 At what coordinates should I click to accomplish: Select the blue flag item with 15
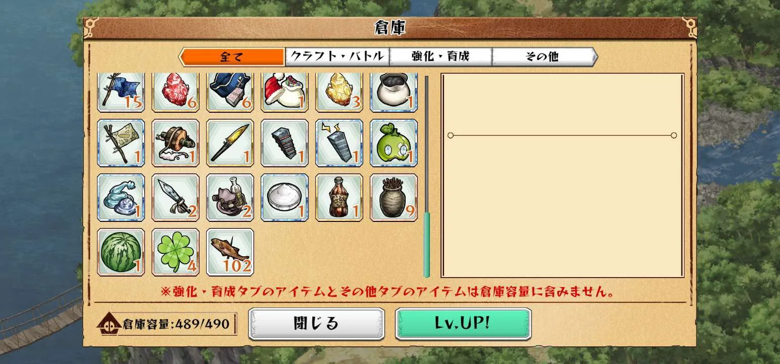[x=121, y=92]
